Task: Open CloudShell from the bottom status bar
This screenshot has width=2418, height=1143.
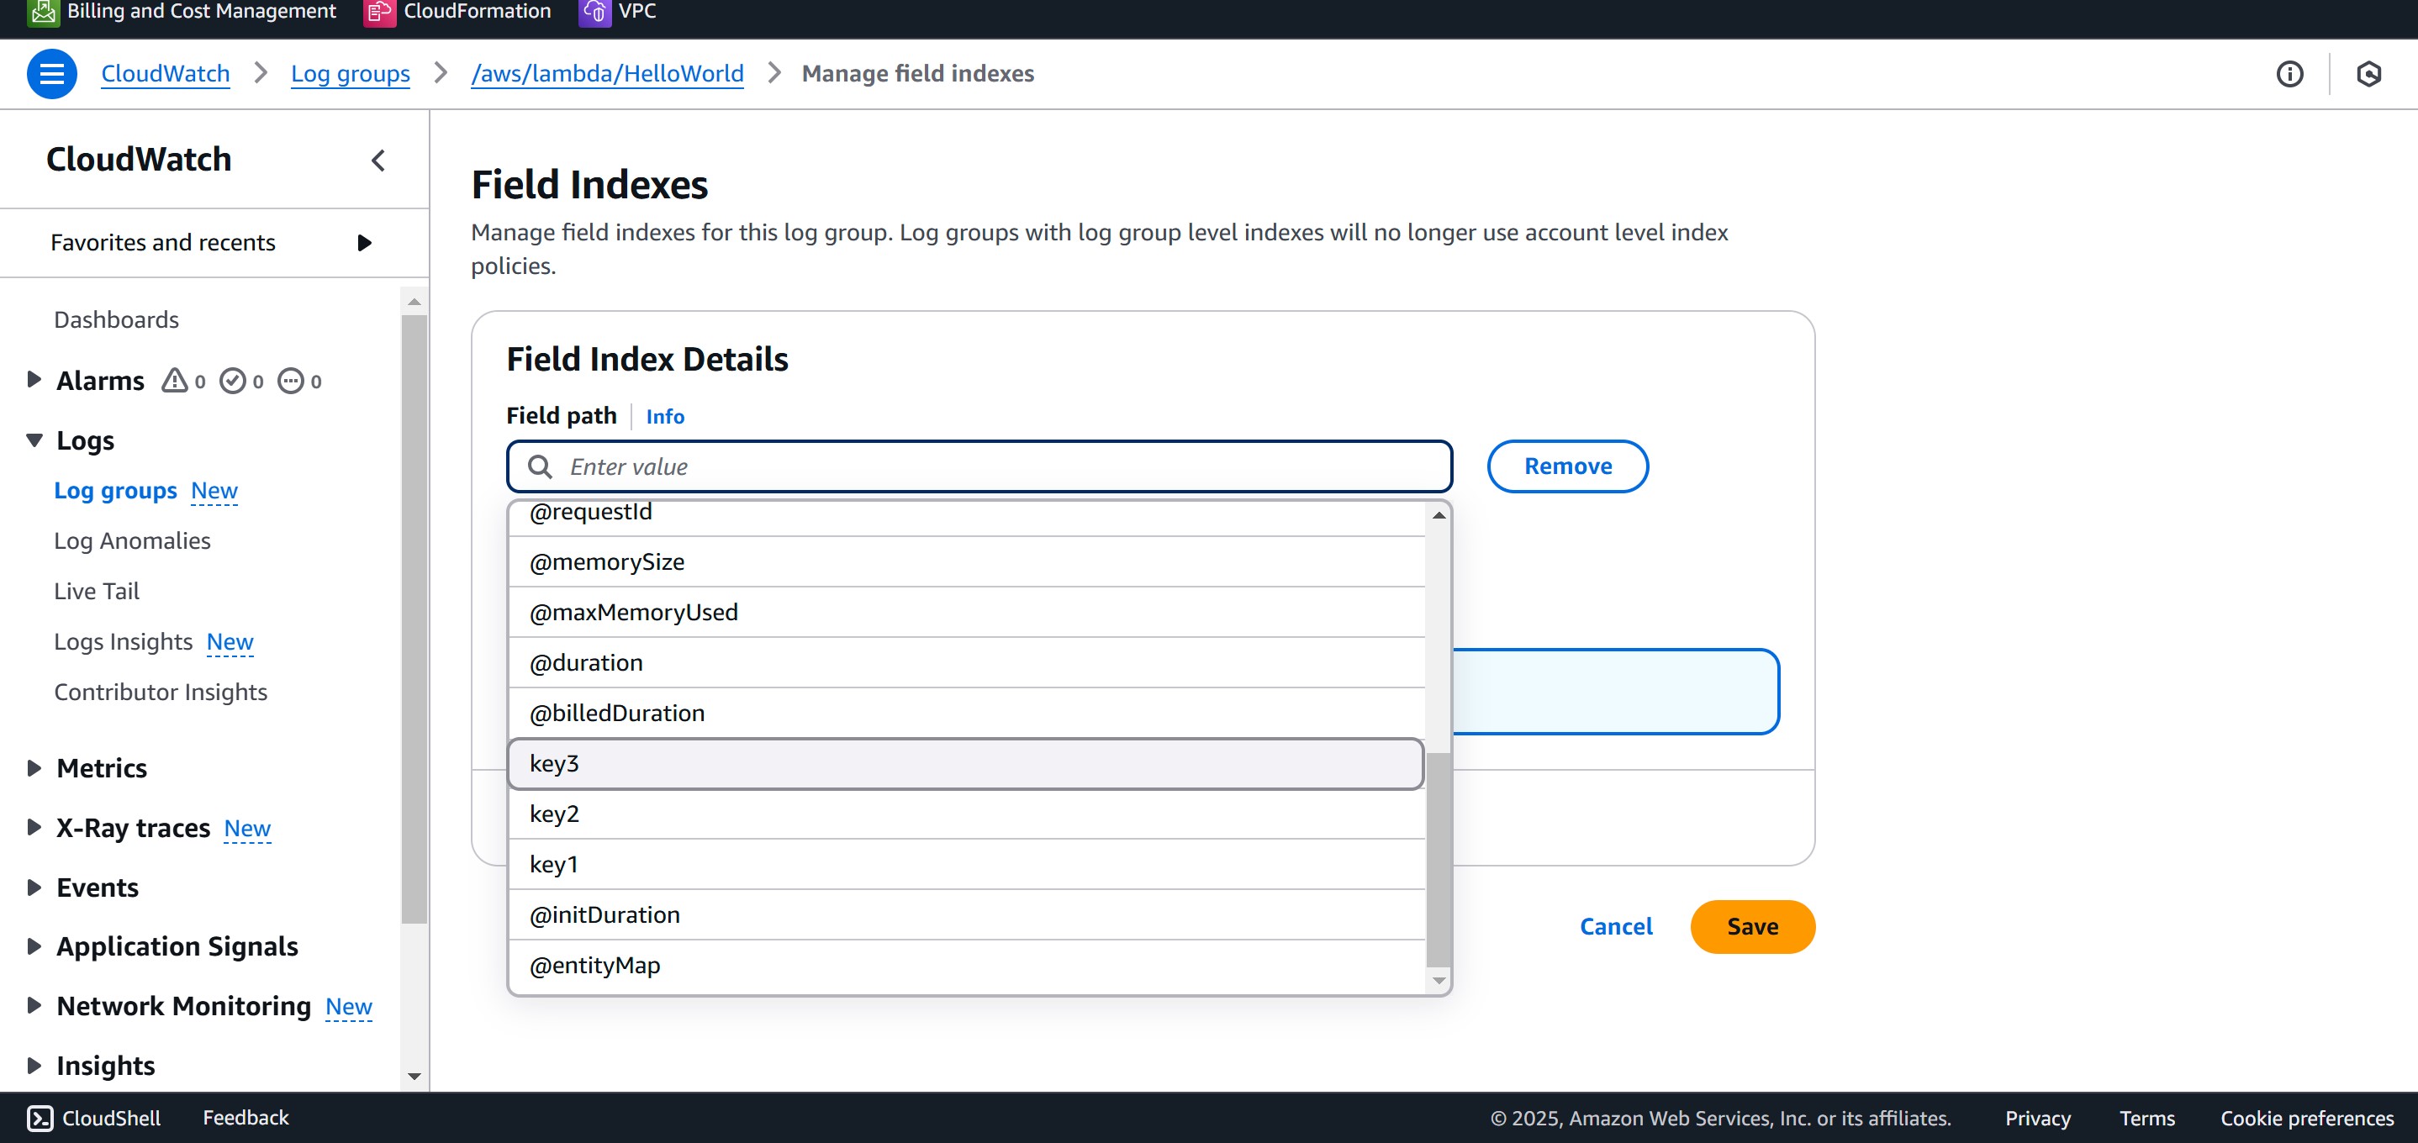Action: [92, 1117]
